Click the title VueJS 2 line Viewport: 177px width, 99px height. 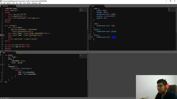click(17, 16)
